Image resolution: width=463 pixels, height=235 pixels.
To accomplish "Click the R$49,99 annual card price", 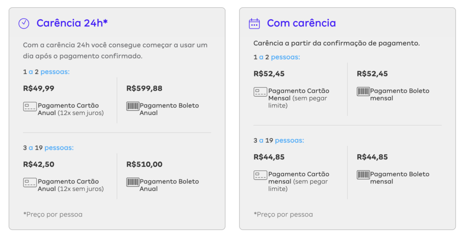I will tap(39, 88).
